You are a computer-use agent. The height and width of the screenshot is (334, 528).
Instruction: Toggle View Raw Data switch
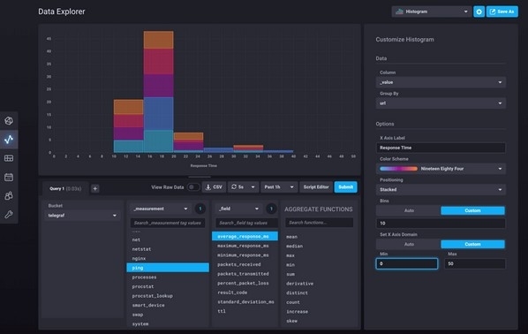[x=193, y=187]
